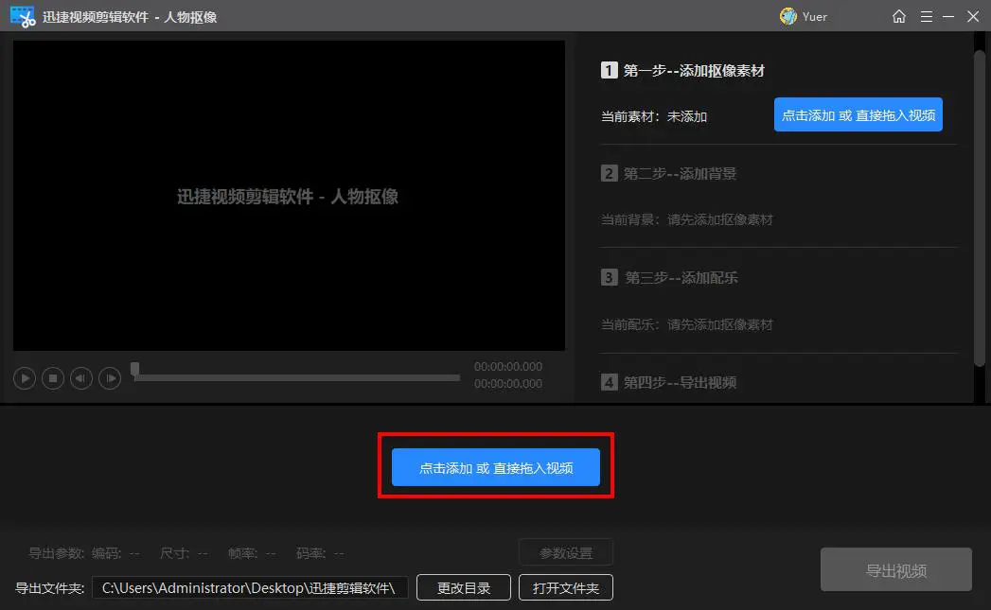
Task: Click the step 3 number icon
Action: point(609,277)
